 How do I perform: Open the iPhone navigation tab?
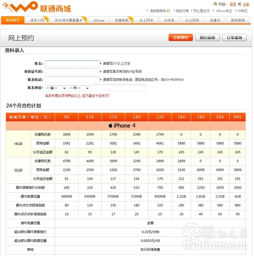(x=99, y=20)
